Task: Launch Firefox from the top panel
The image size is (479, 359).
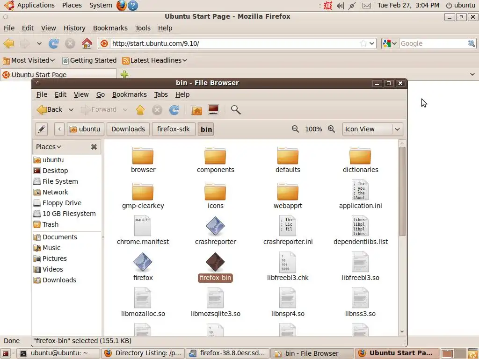Action: tap(121, 5)
